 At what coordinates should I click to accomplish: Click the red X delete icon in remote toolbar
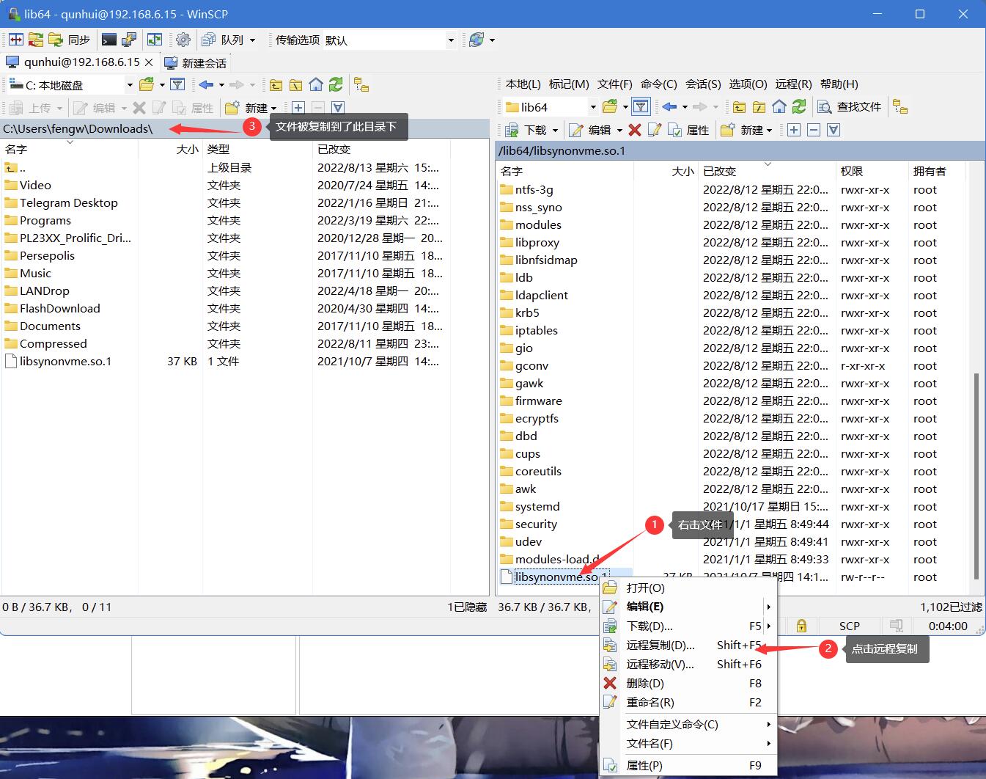(x=635, y=130)
